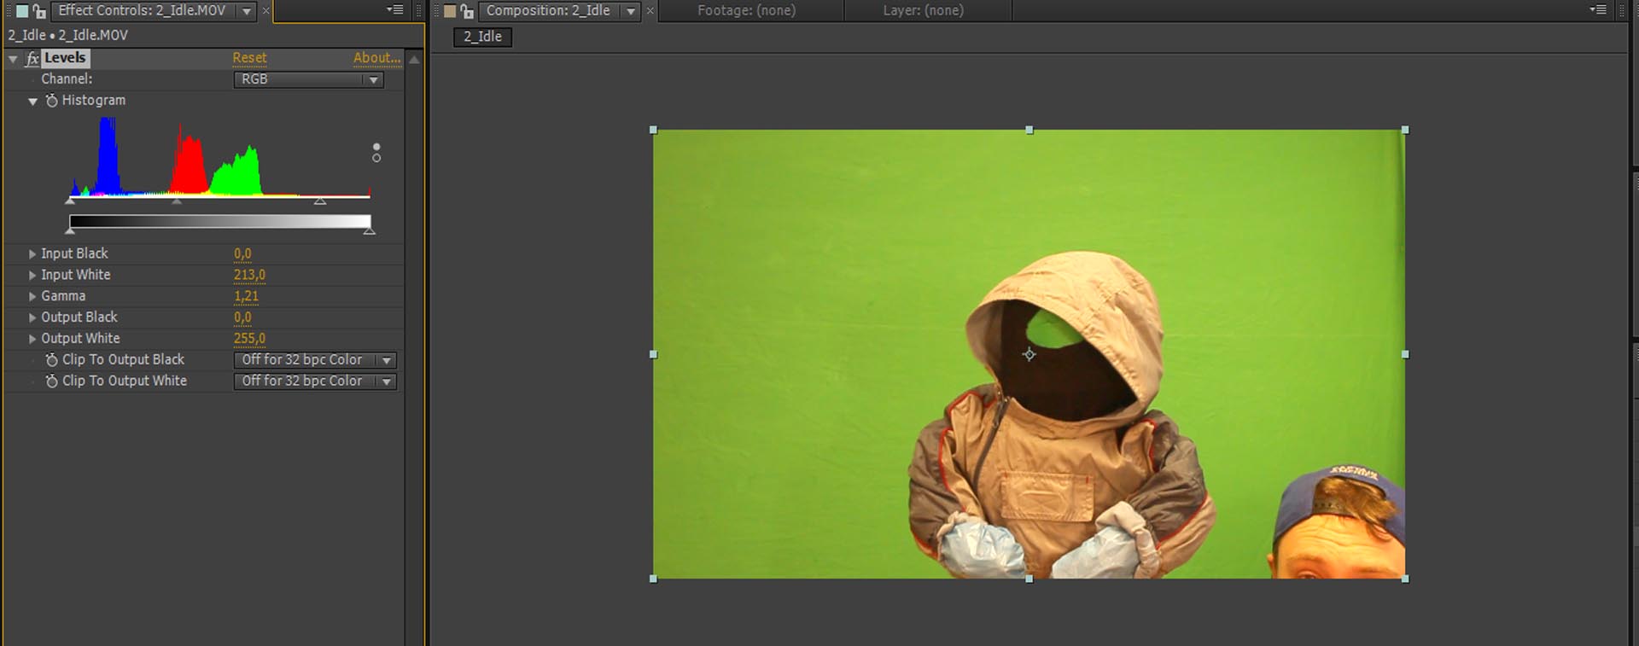
Task: Switch to the Footage (none) tab
Action: 746,11
